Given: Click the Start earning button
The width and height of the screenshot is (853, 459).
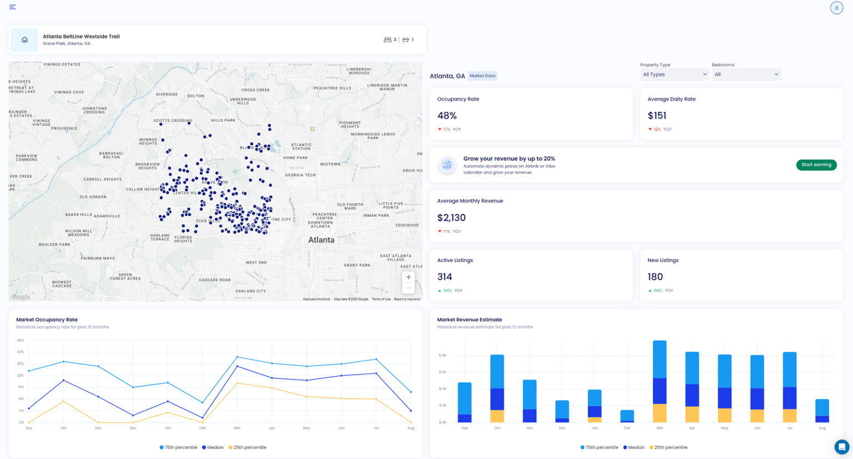Looking at the screenshot, I should point(816,165).
